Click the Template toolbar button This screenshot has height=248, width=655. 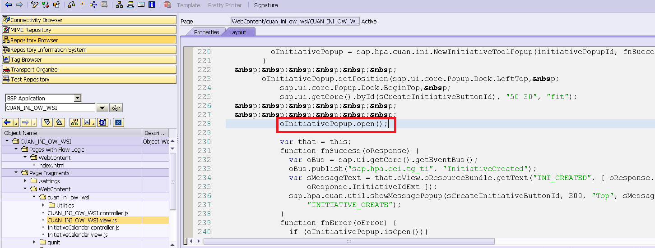pyautogui.click(x=188, y=5)
